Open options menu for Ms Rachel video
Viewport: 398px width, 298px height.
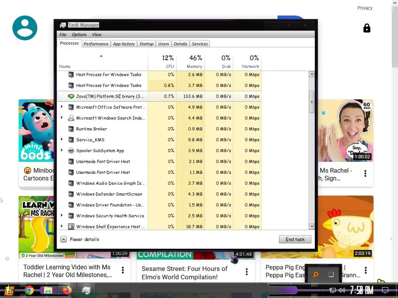tap(365, 173)
